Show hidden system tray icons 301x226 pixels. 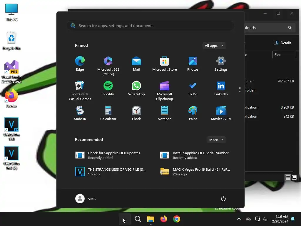pos(239,219)
